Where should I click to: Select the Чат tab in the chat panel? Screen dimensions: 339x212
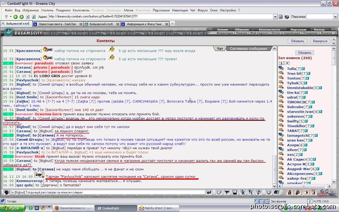click(220, 49)
